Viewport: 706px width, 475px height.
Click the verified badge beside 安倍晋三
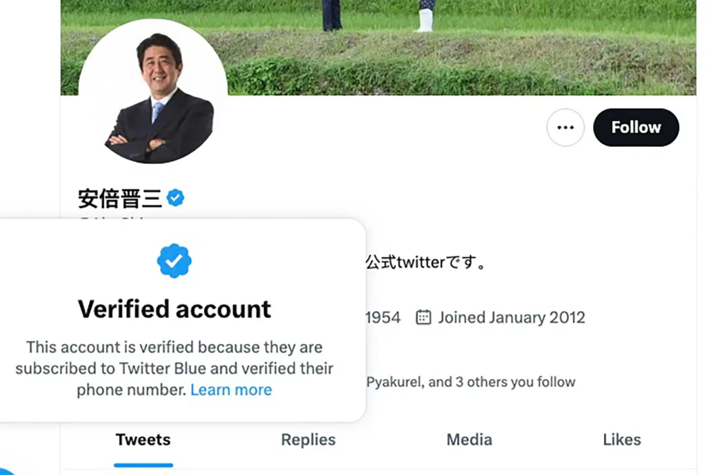(176, 199)
